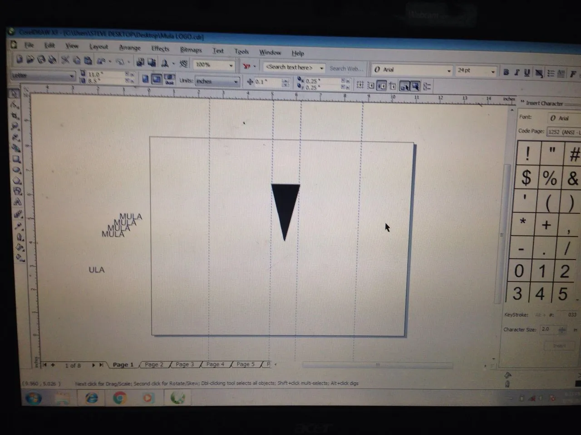Select the Text tool

coord(18,203)
